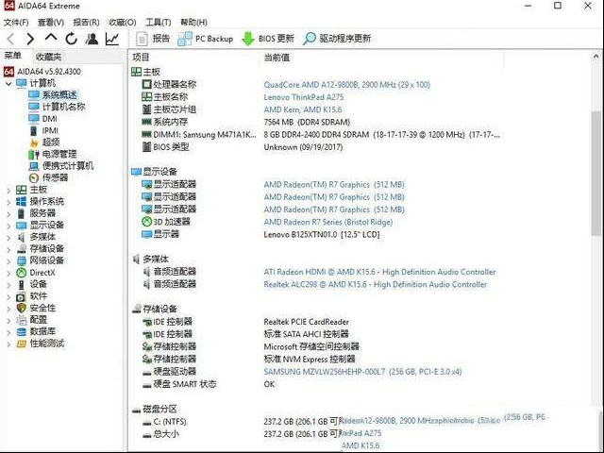Click the user profile icon in the toolbar
Screen dimensions: 604x453
[x=92, y=39]
